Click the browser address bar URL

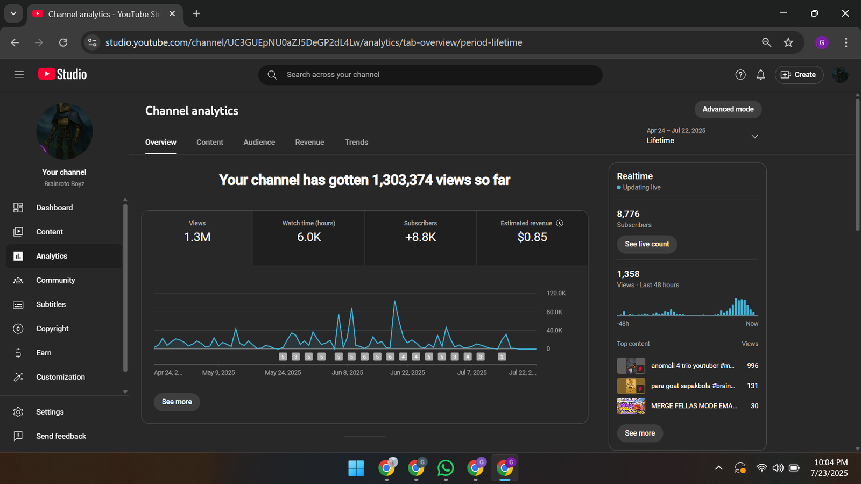314,42
